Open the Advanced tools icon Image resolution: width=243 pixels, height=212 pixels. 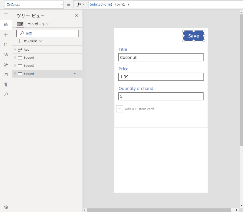tap(6, 85)
